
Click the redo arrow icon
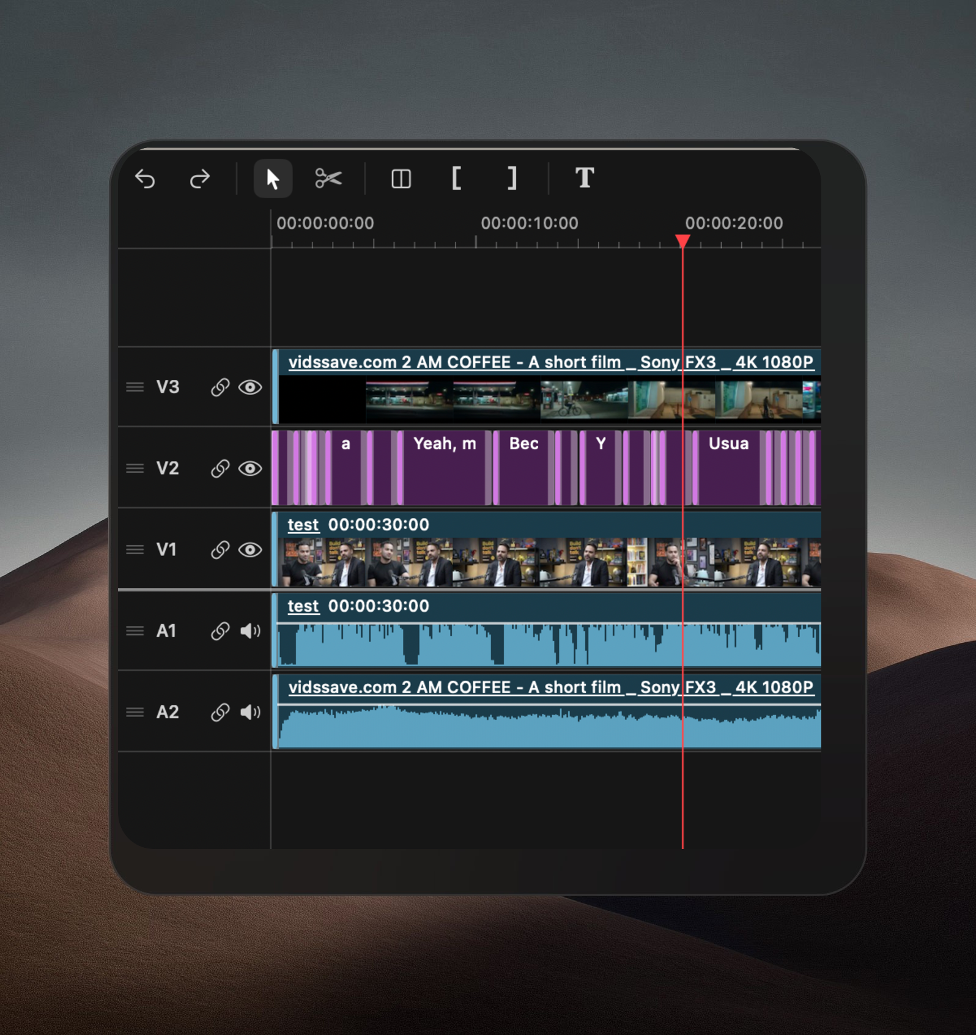click(x=199, y=179)
